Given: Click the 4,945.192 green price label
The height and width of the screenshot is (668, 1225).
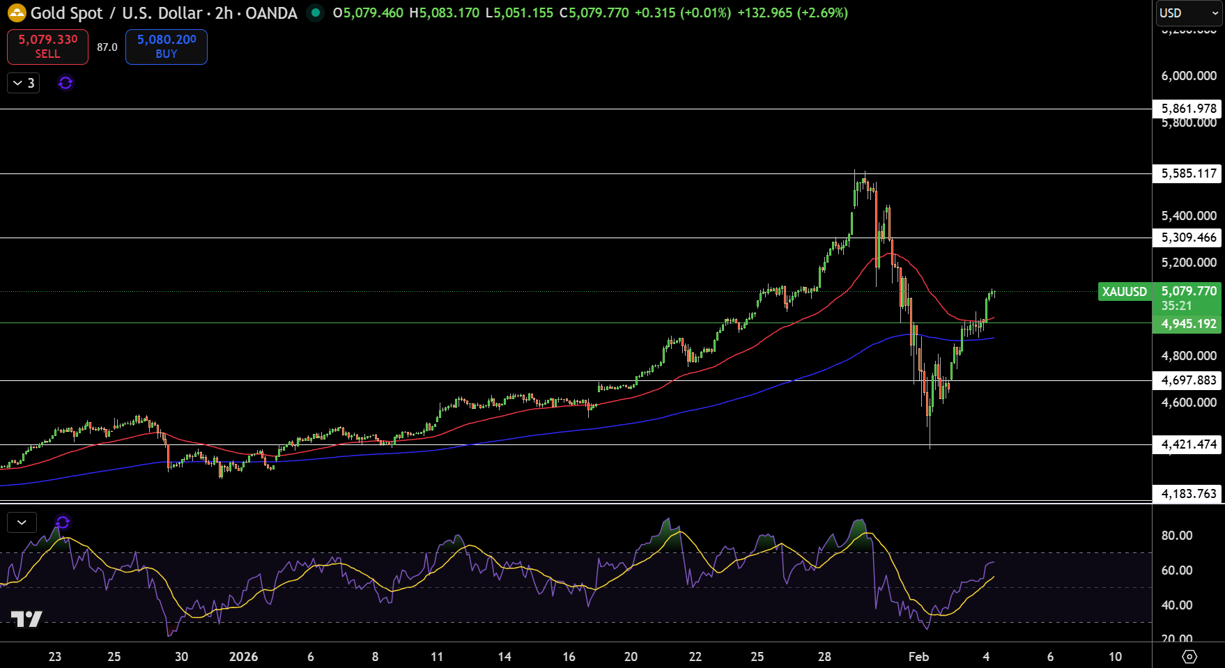Looking at the screenshot, I should pyautogui.click(x=1189, y=324).
